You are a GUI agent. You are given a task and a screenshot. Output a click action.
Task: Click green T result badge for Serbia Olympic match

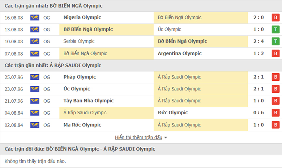click(275, 41)
